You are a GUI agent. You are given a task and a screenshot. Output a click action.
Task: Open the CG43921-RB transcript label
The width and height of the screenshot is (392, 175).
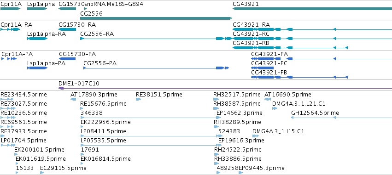pyautogui.click(x=251, y=43)
